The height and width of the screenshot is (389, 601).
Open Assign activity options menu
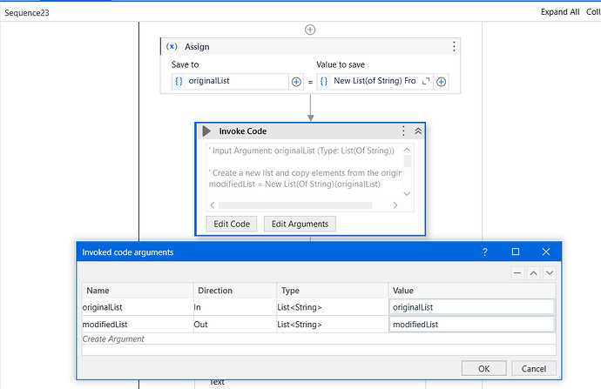coord(454,46)
